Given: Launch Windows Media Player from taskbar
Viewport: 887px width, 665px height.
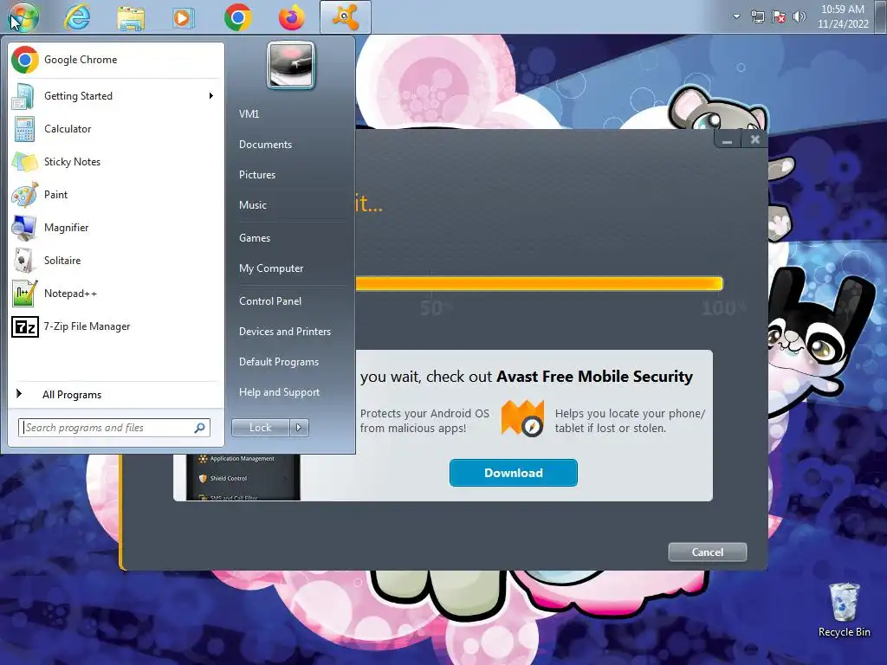Looking at the screenshot, I should click(x=184, y=17).
